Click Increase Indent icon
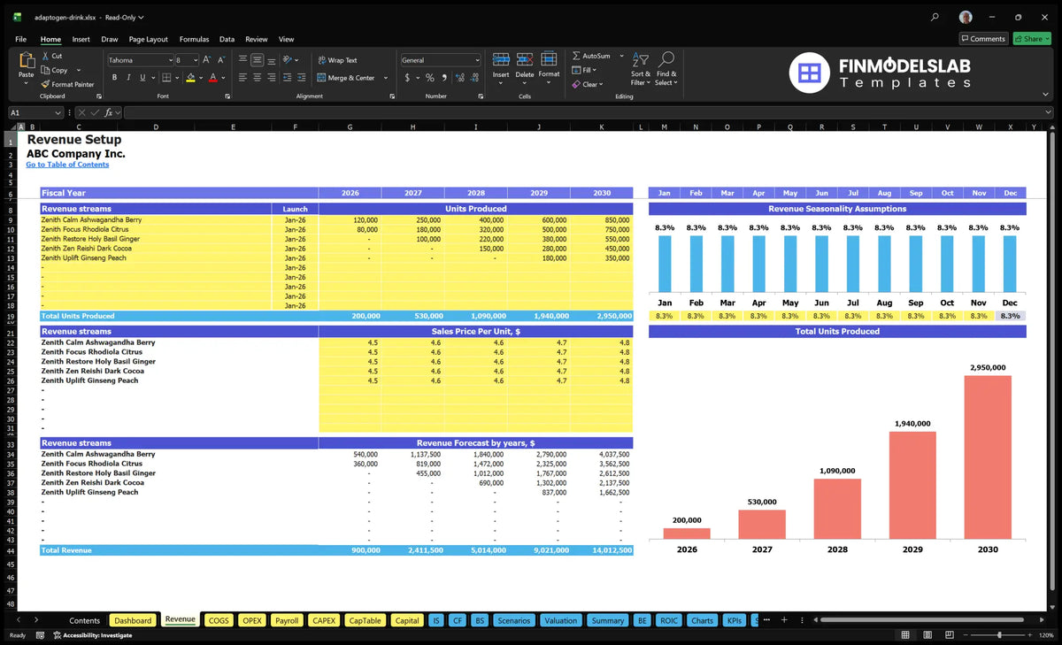Screen dimensions: 1062x645 coord(304,78)
